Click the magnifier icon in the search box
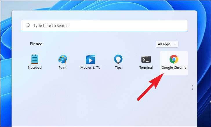211x127 pixels. click(28, 26)
